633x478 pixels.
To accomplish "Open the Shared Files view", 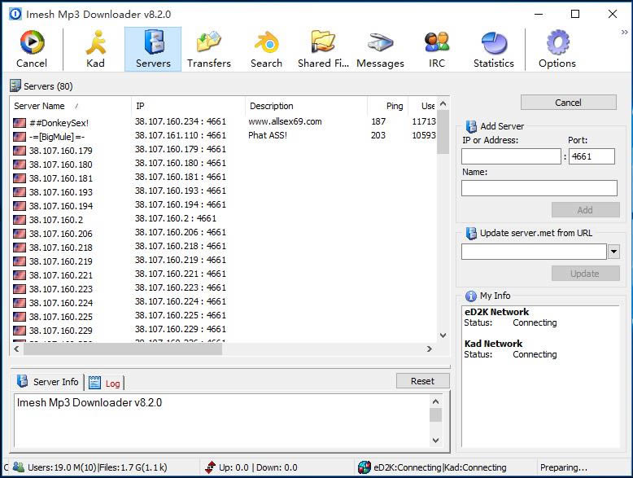I will (323, 50).
